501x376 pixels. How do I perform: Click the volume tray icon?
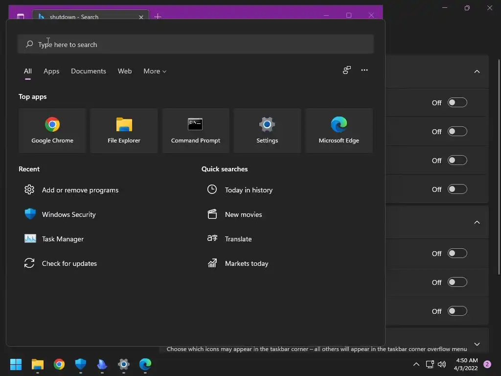click(442, 364)
